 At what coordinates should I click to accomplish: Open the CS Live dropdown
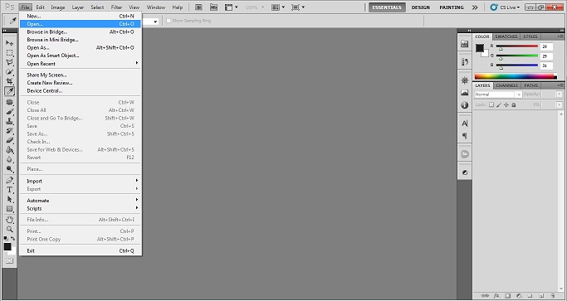tap(506, 7)
